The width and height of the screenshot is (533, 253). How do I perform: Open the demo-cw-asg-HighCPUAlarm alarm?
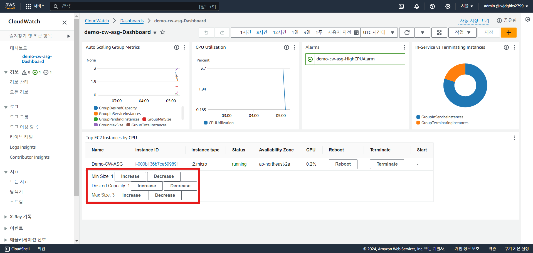pos(346,59)
